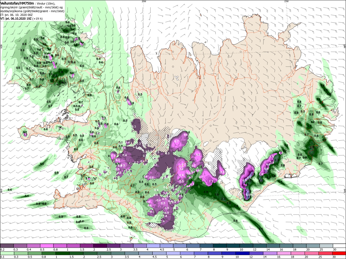Pick the dark mauve 0.2 swatch in snow legend

[7, 246]
